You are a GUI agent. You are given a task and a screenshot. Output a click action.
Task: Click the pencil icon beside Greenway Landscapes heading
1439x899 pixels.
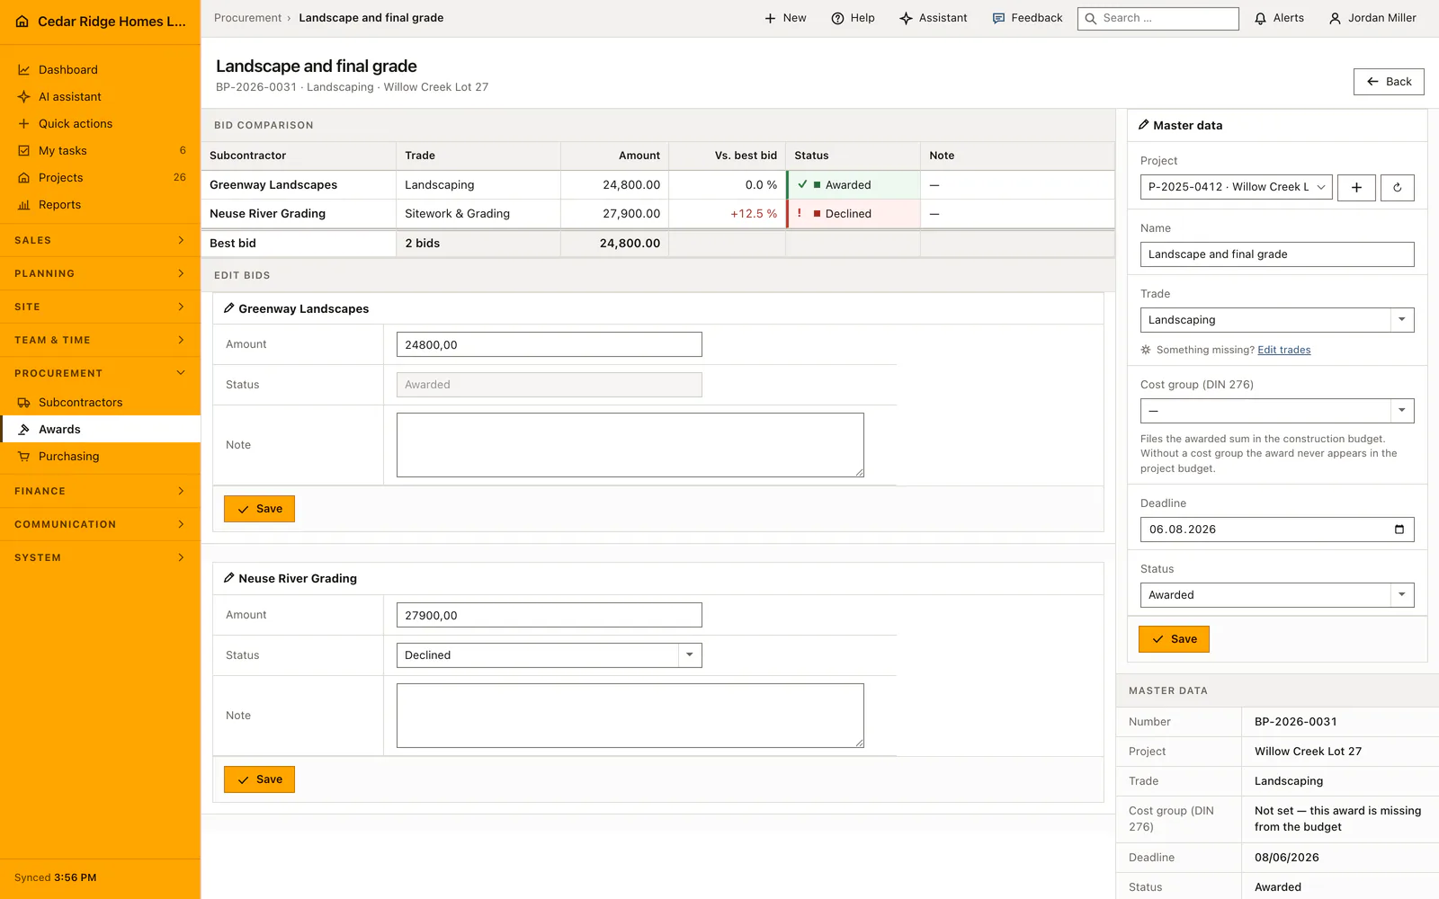coord(229,308)
